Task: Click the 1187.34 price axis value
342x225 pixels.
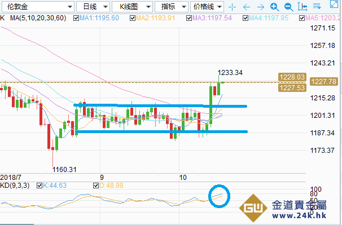Action: click(x=322, y=133)
